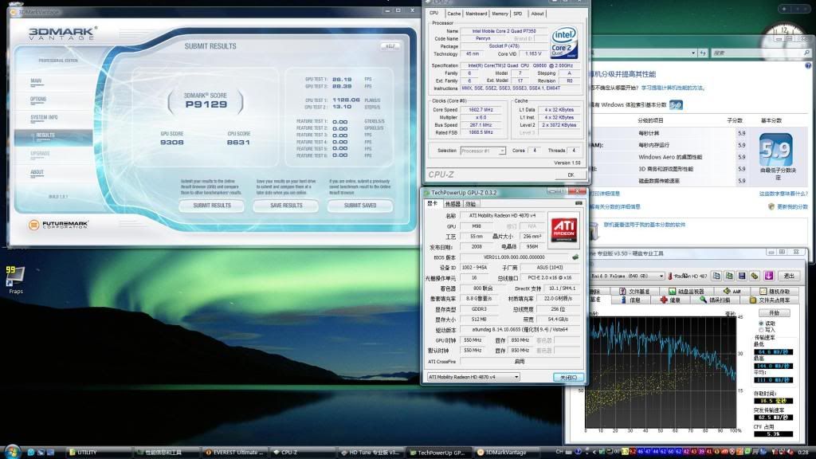The image size is (816, 459).
Task: Switch to SPD tab in CPU-Z
Action: pyautogui.click(x=518, y=14)
